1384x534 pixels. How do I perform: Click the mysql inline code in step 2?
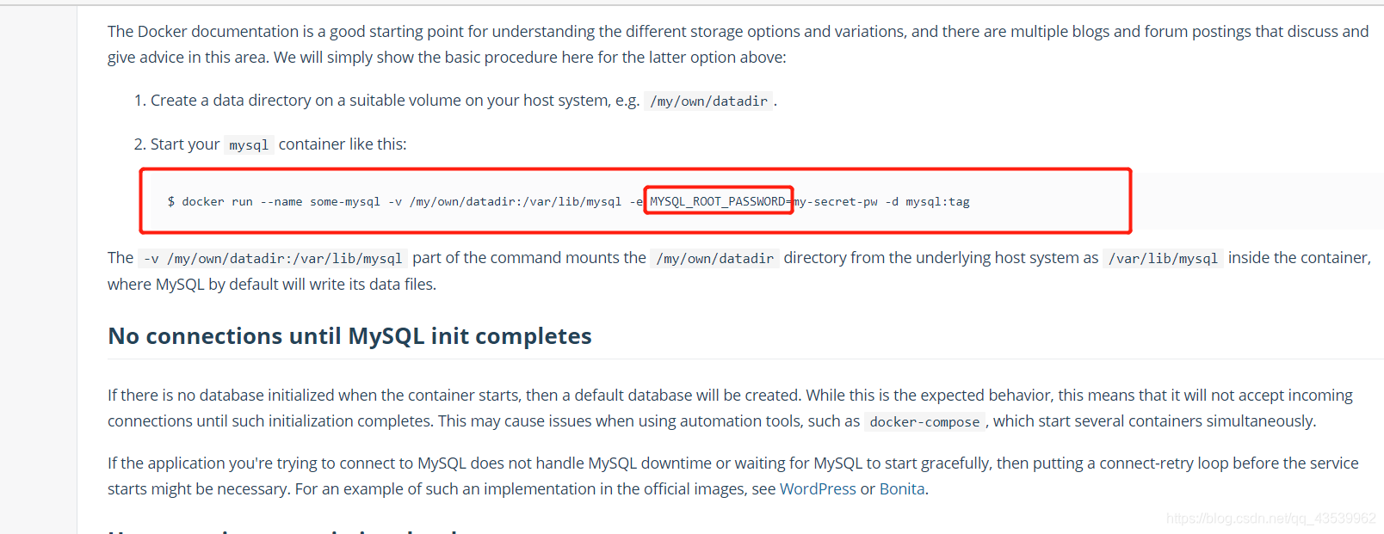coord(249,144)
